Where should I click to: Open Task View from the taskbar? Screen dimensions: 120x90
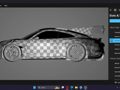62,87
